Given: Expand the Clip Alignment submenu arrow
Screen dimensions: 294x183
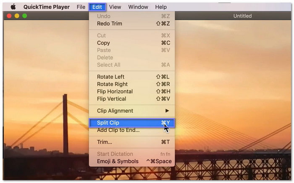Looking at the screenshot, I should coord(167,111).
